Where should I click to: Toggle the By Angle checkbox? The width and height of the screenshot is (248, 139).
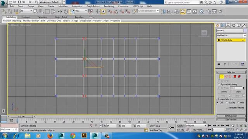[x=219, y=88]
